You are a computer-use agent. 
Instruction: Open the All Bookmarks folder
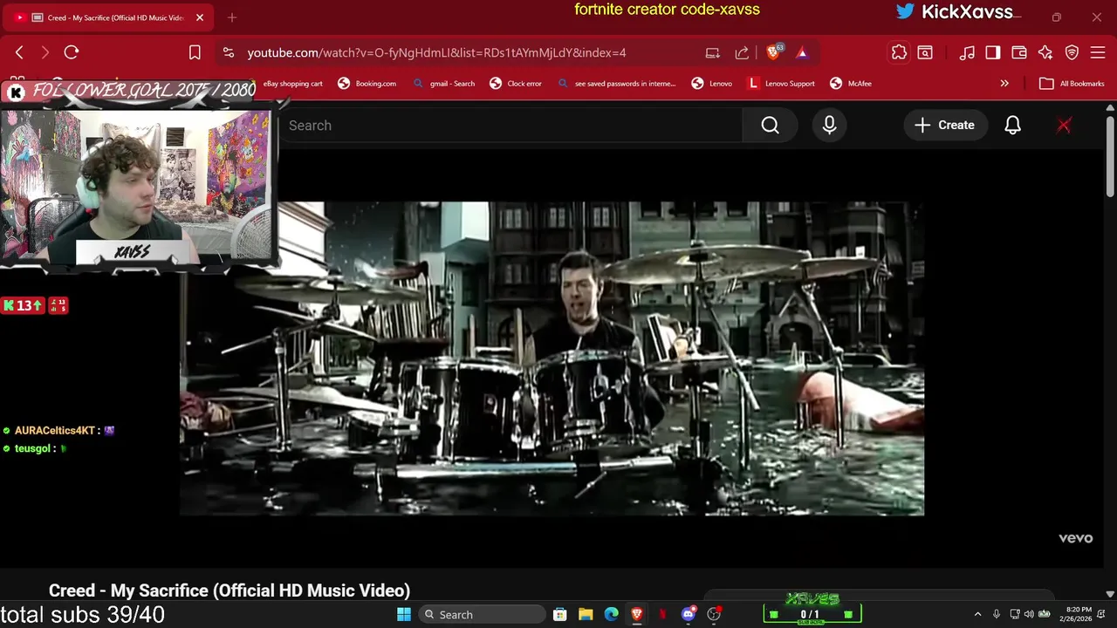click(1072, 84)
